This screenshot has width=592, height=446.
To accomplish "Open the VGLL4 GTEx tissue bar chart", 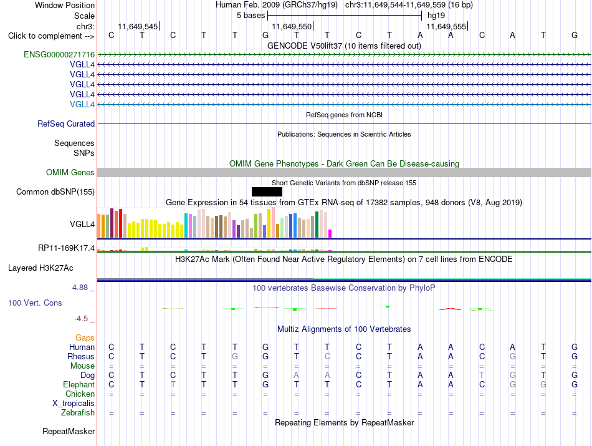I will [x=214, y=223].
